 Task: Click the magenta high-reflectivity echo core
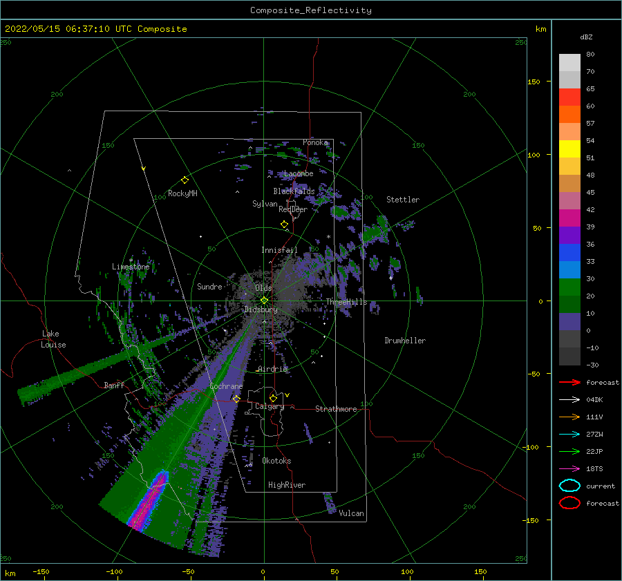coord(149,503)
